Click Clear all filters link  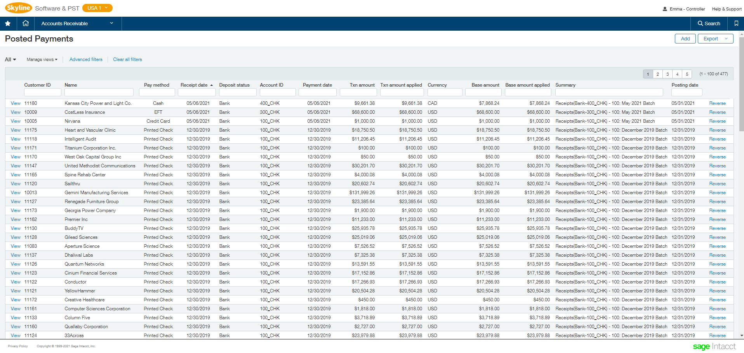tap(127, 59)
